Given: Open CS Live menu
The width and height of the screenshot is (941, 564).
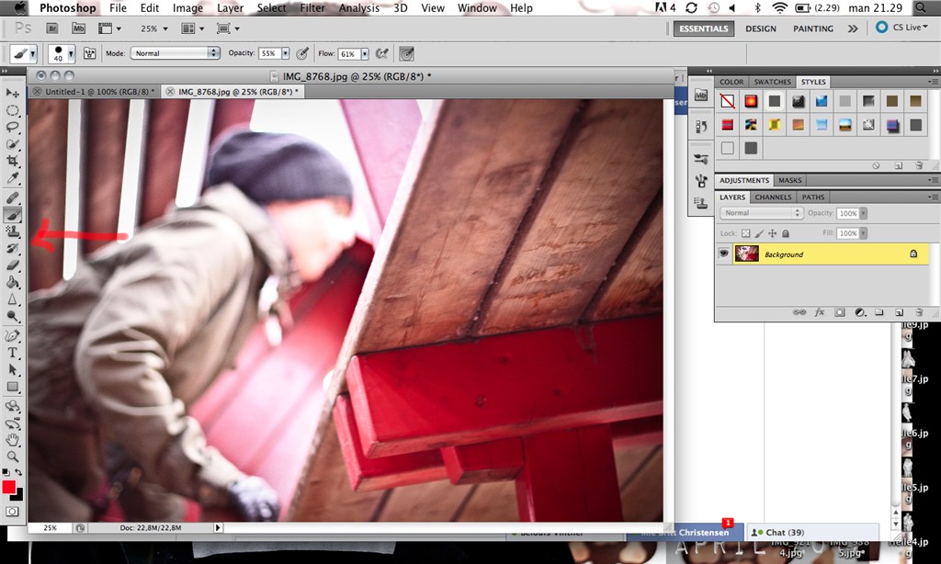Looking at the screenshot, I should click(901, 27).
